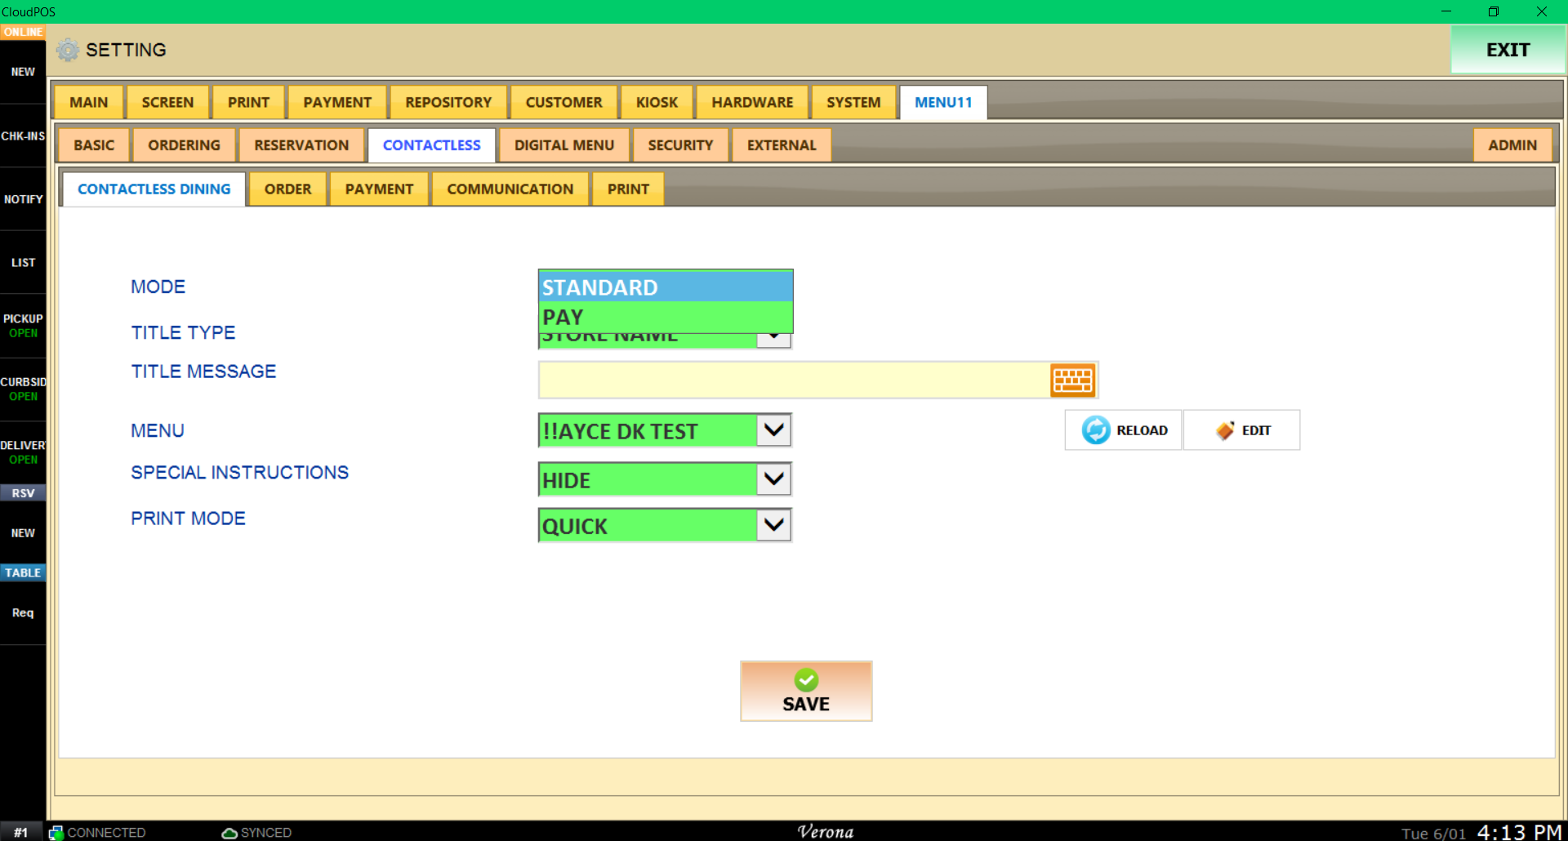This screenshot has width=1568, height=841.
Task: Click NEW below the RSV button
Action: pyautogui.click(x=23, y=533)
